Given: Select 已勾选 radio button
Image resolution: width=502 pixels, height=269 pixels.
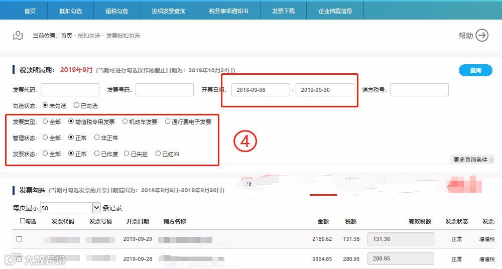Looking at the screenshot, I should click(76, 105).
